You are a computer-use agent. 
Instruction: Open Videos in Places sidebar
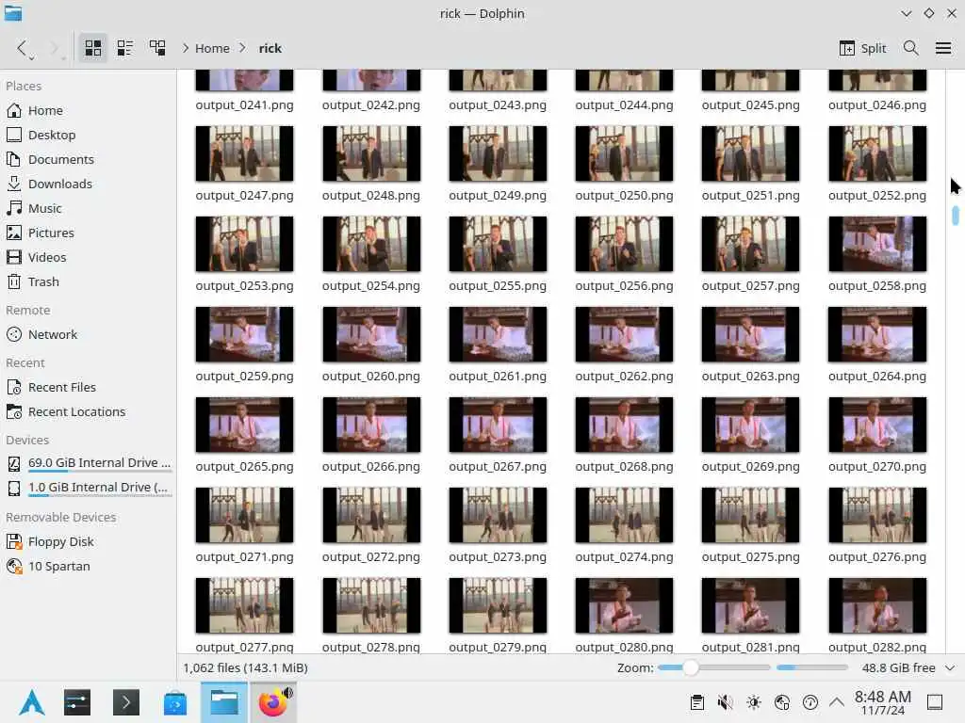[88, 257]
